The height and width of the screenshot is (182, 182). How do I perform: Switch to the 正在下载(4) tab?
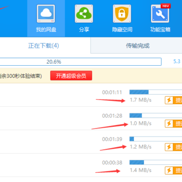click(x=43, y=45)
